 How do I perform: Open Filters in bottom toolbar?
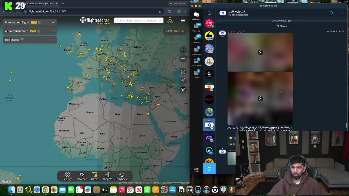click(95, 176)
